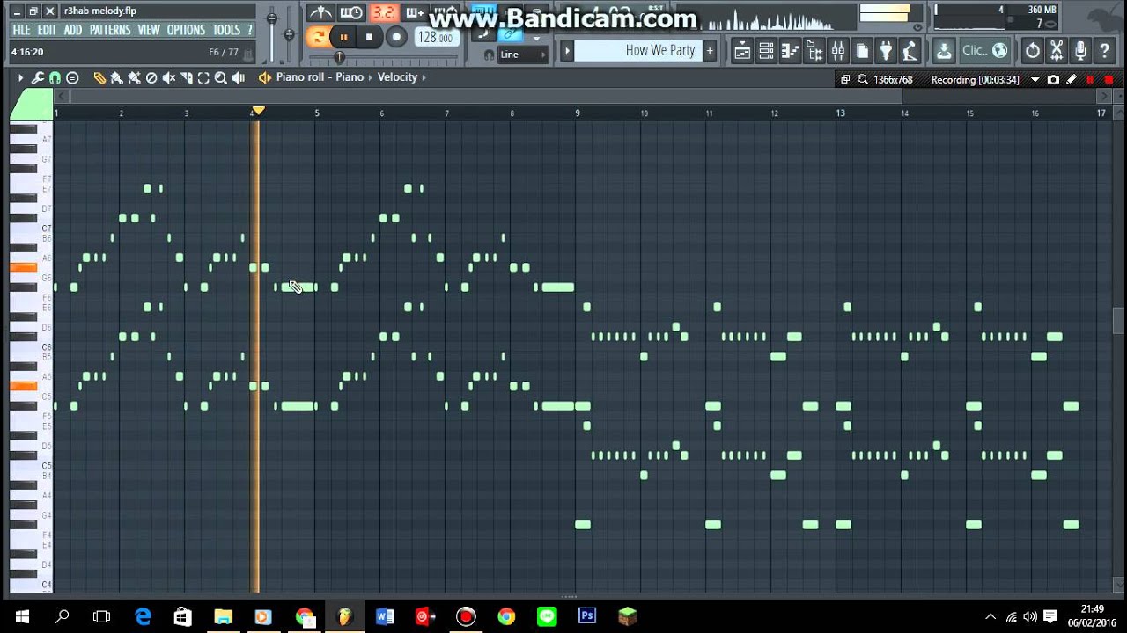Select the Slice tool
Screen dimensions: 1127x633
pos(186,77)
